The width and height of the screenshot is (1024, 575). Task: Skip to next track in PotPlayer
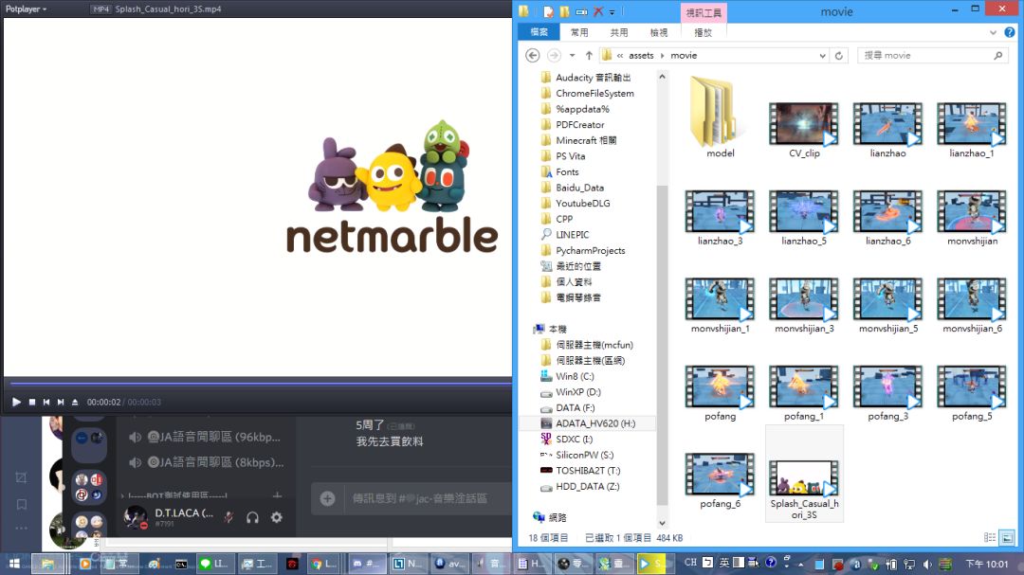61,402
